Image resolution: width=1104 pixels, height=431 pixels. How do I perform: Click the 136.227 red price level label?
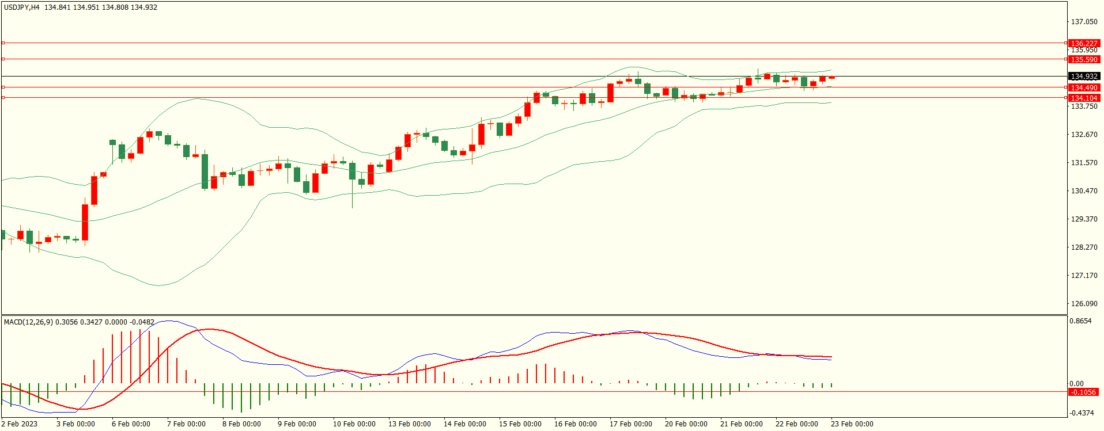[1084, 43]
